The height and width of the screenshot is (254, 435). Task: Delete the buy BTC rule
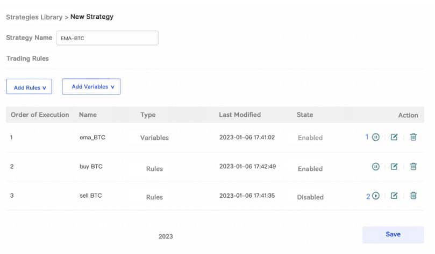click(x=413, y=167)
